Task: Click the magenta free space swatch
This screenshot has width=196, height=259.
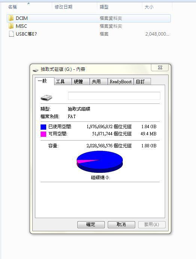Action: tap(43, 134)
